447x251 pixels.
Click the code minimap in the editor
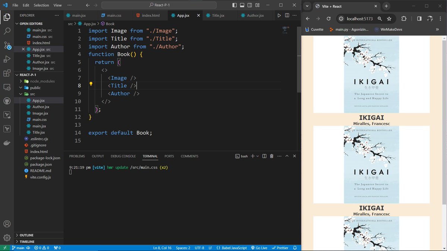[286, 30]
